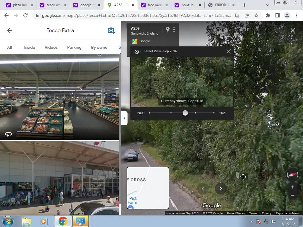Bookmark this page with star icon
303x227 pixels.
click(x=256, y=15)
